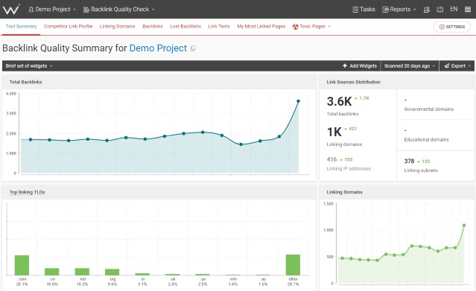The width and height of the screenshot is (476, 291).
Task: Go to Linking Domains tab
Action: (x=118, y=26)
